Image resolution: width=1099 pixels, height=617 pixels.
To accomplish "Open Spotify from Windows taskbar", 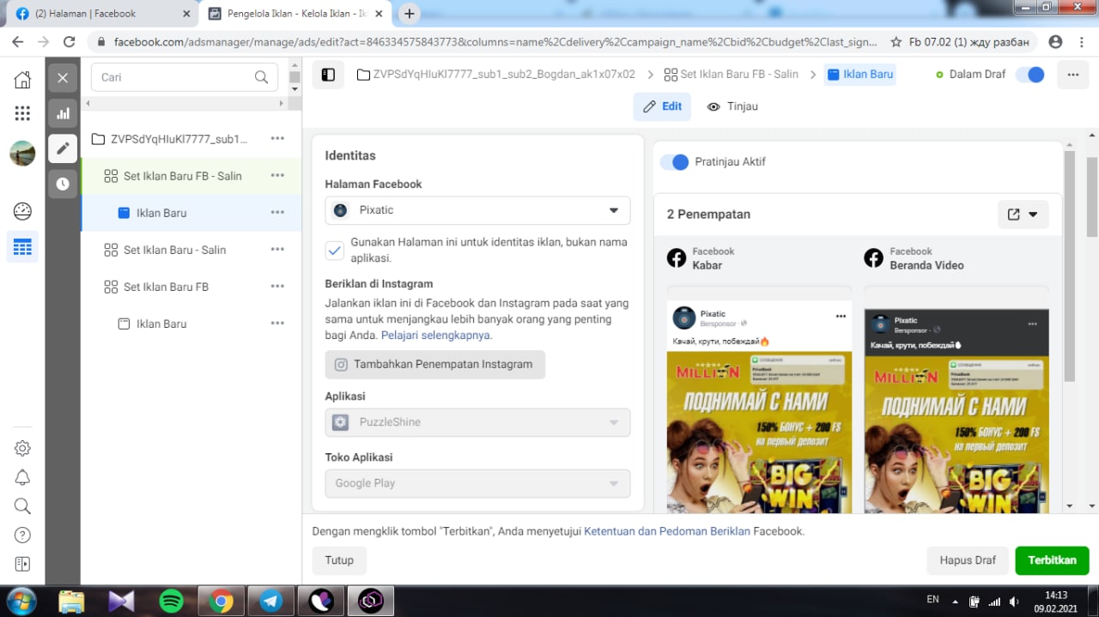I will [x=172, y=602].
